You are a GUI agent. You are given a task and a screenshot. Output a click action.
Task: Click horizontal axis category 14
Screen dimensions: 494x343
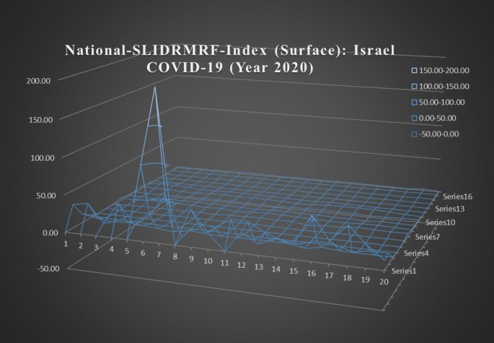[x=276, y=269]
